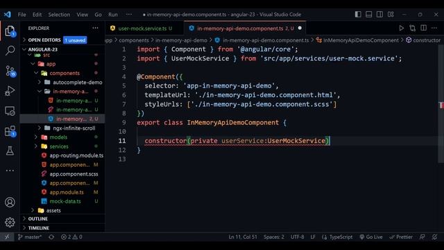Click the editor vertical scrollbar
The height and width of the screenshot is (250, 444).
click(441, 103)
